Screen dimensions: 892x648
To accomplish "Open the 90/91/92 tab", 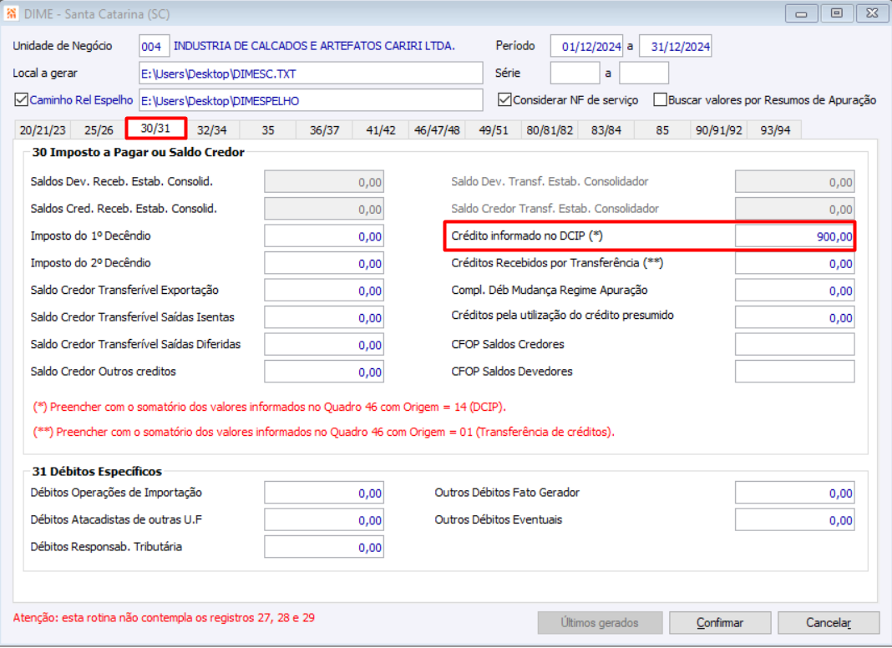I will [718, 130].
